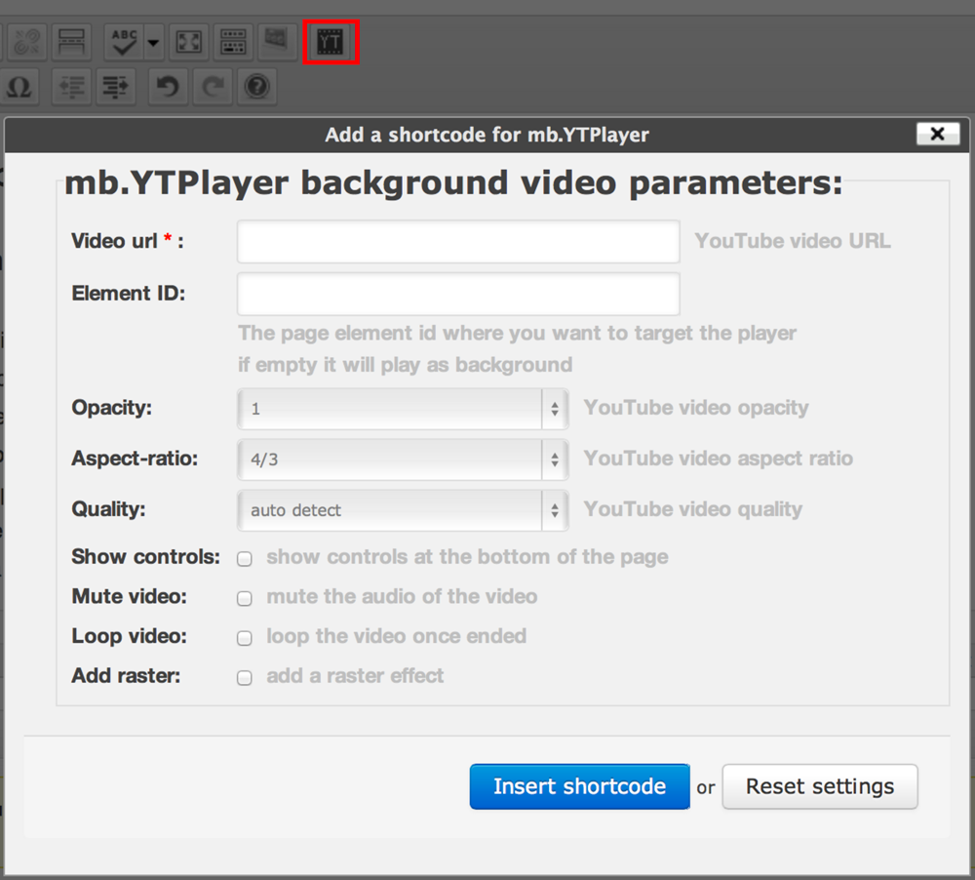Click the YT player shortcode toolbar icon
The image size is (975, 880).
click(x=331, y=43)
